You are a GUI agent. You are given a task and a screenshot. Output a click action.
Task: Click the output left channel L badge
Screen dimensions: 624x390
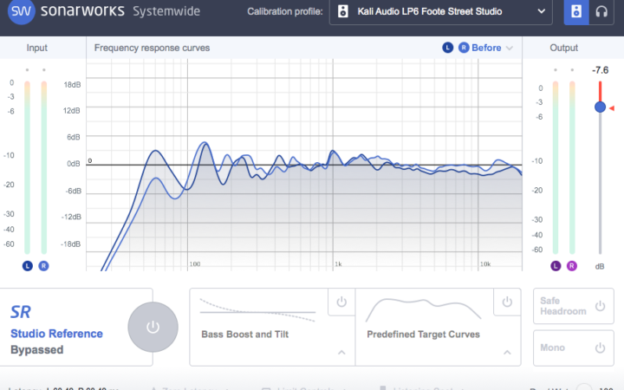pos(555,265)
